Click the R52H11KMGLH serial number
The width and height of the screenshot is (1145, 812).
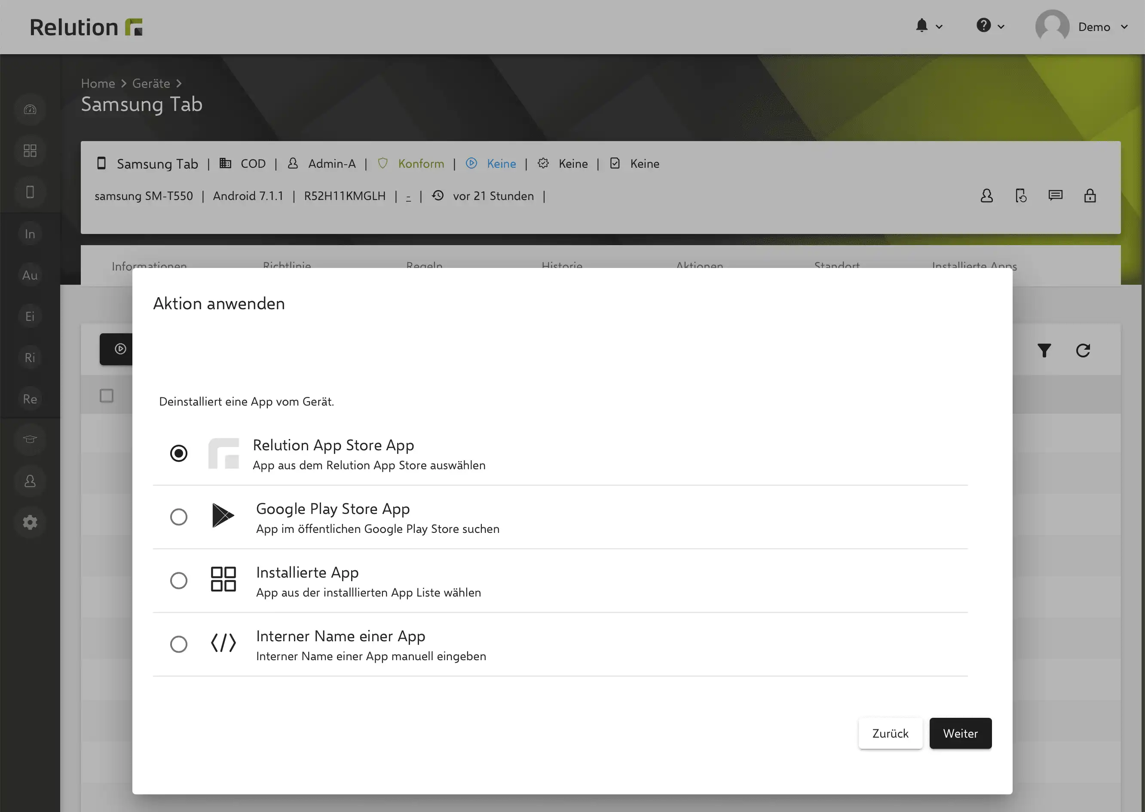coord(345,196)
